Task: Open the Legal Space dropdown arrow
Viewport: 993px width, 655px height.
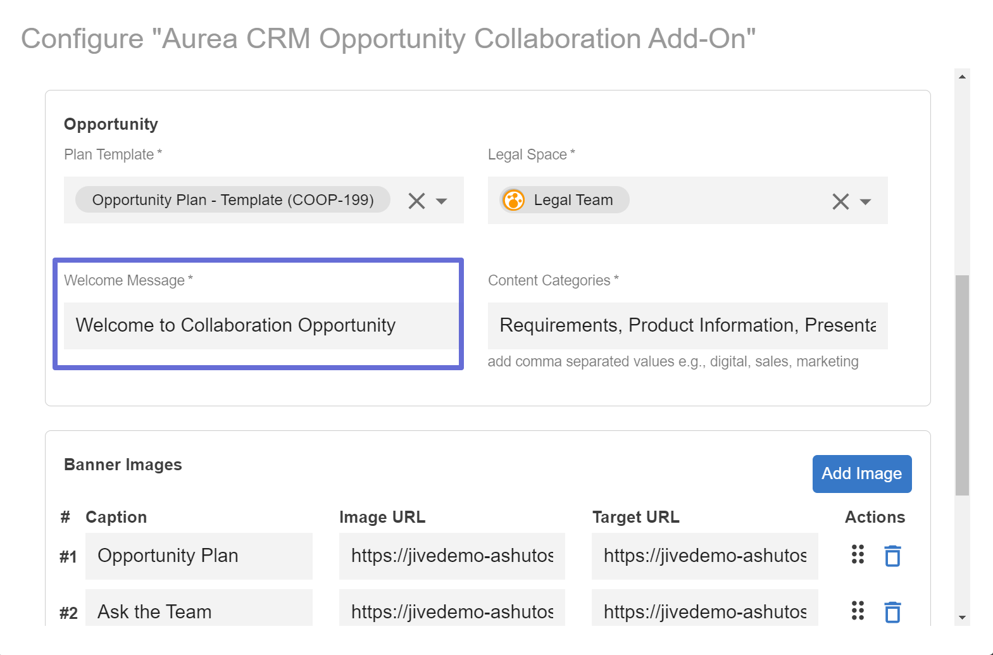Action: pyautogui.click(x=865, y=202)
